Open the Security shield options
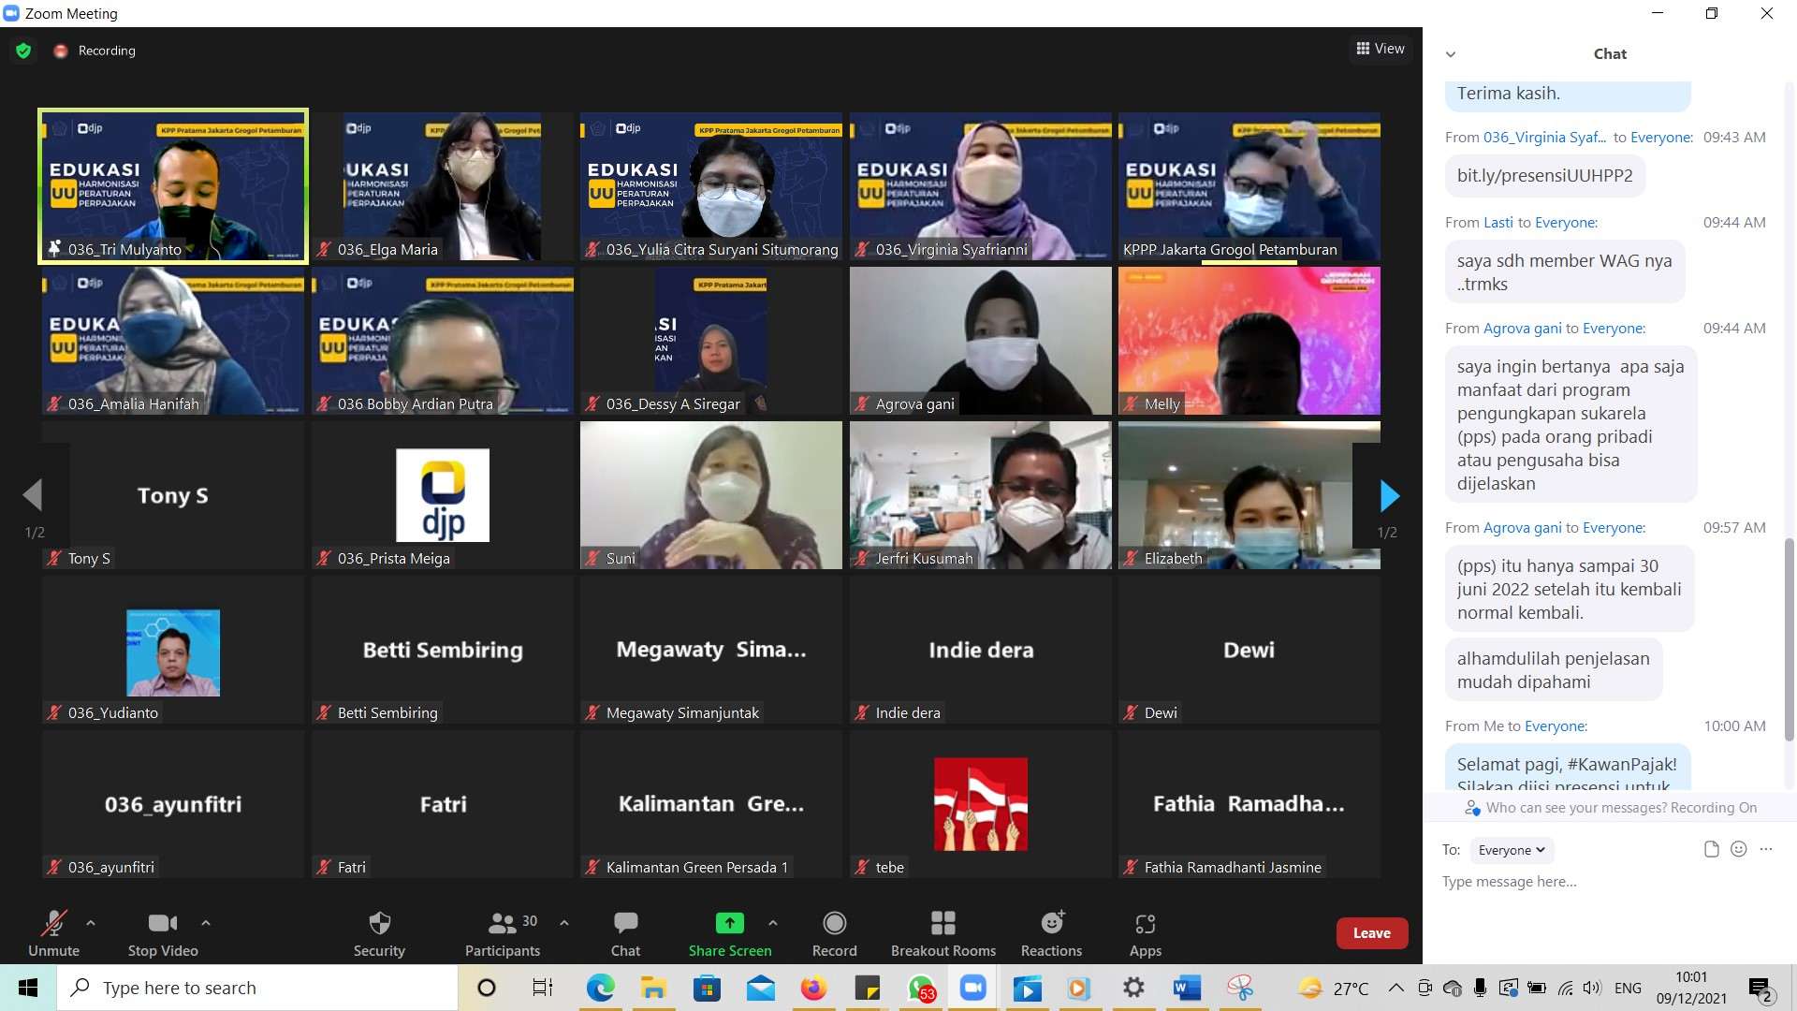 click(x=379, y=933)
